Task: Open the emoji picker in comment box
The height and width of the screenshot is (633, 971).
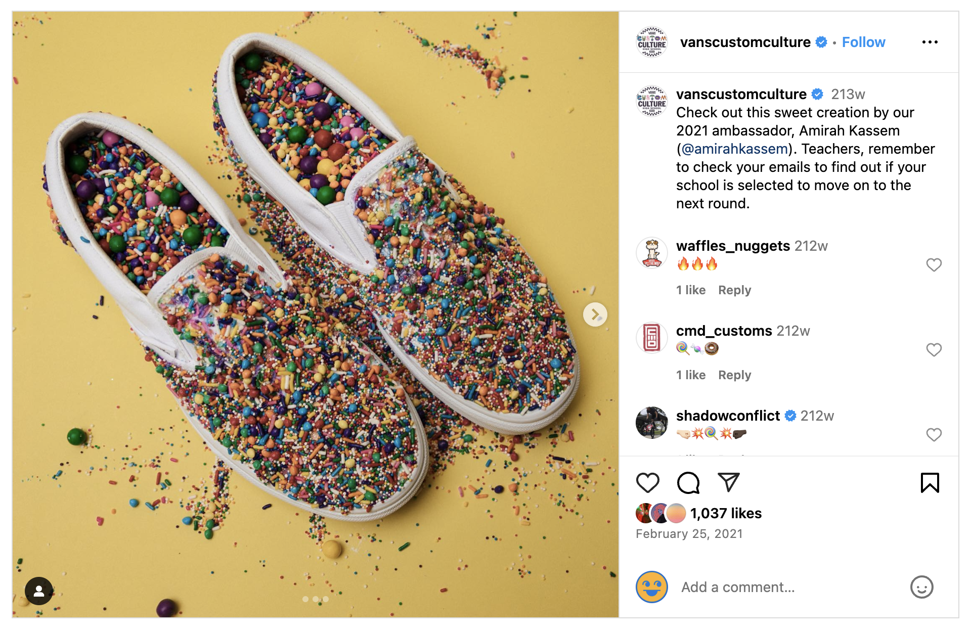Action: point(921,587)
